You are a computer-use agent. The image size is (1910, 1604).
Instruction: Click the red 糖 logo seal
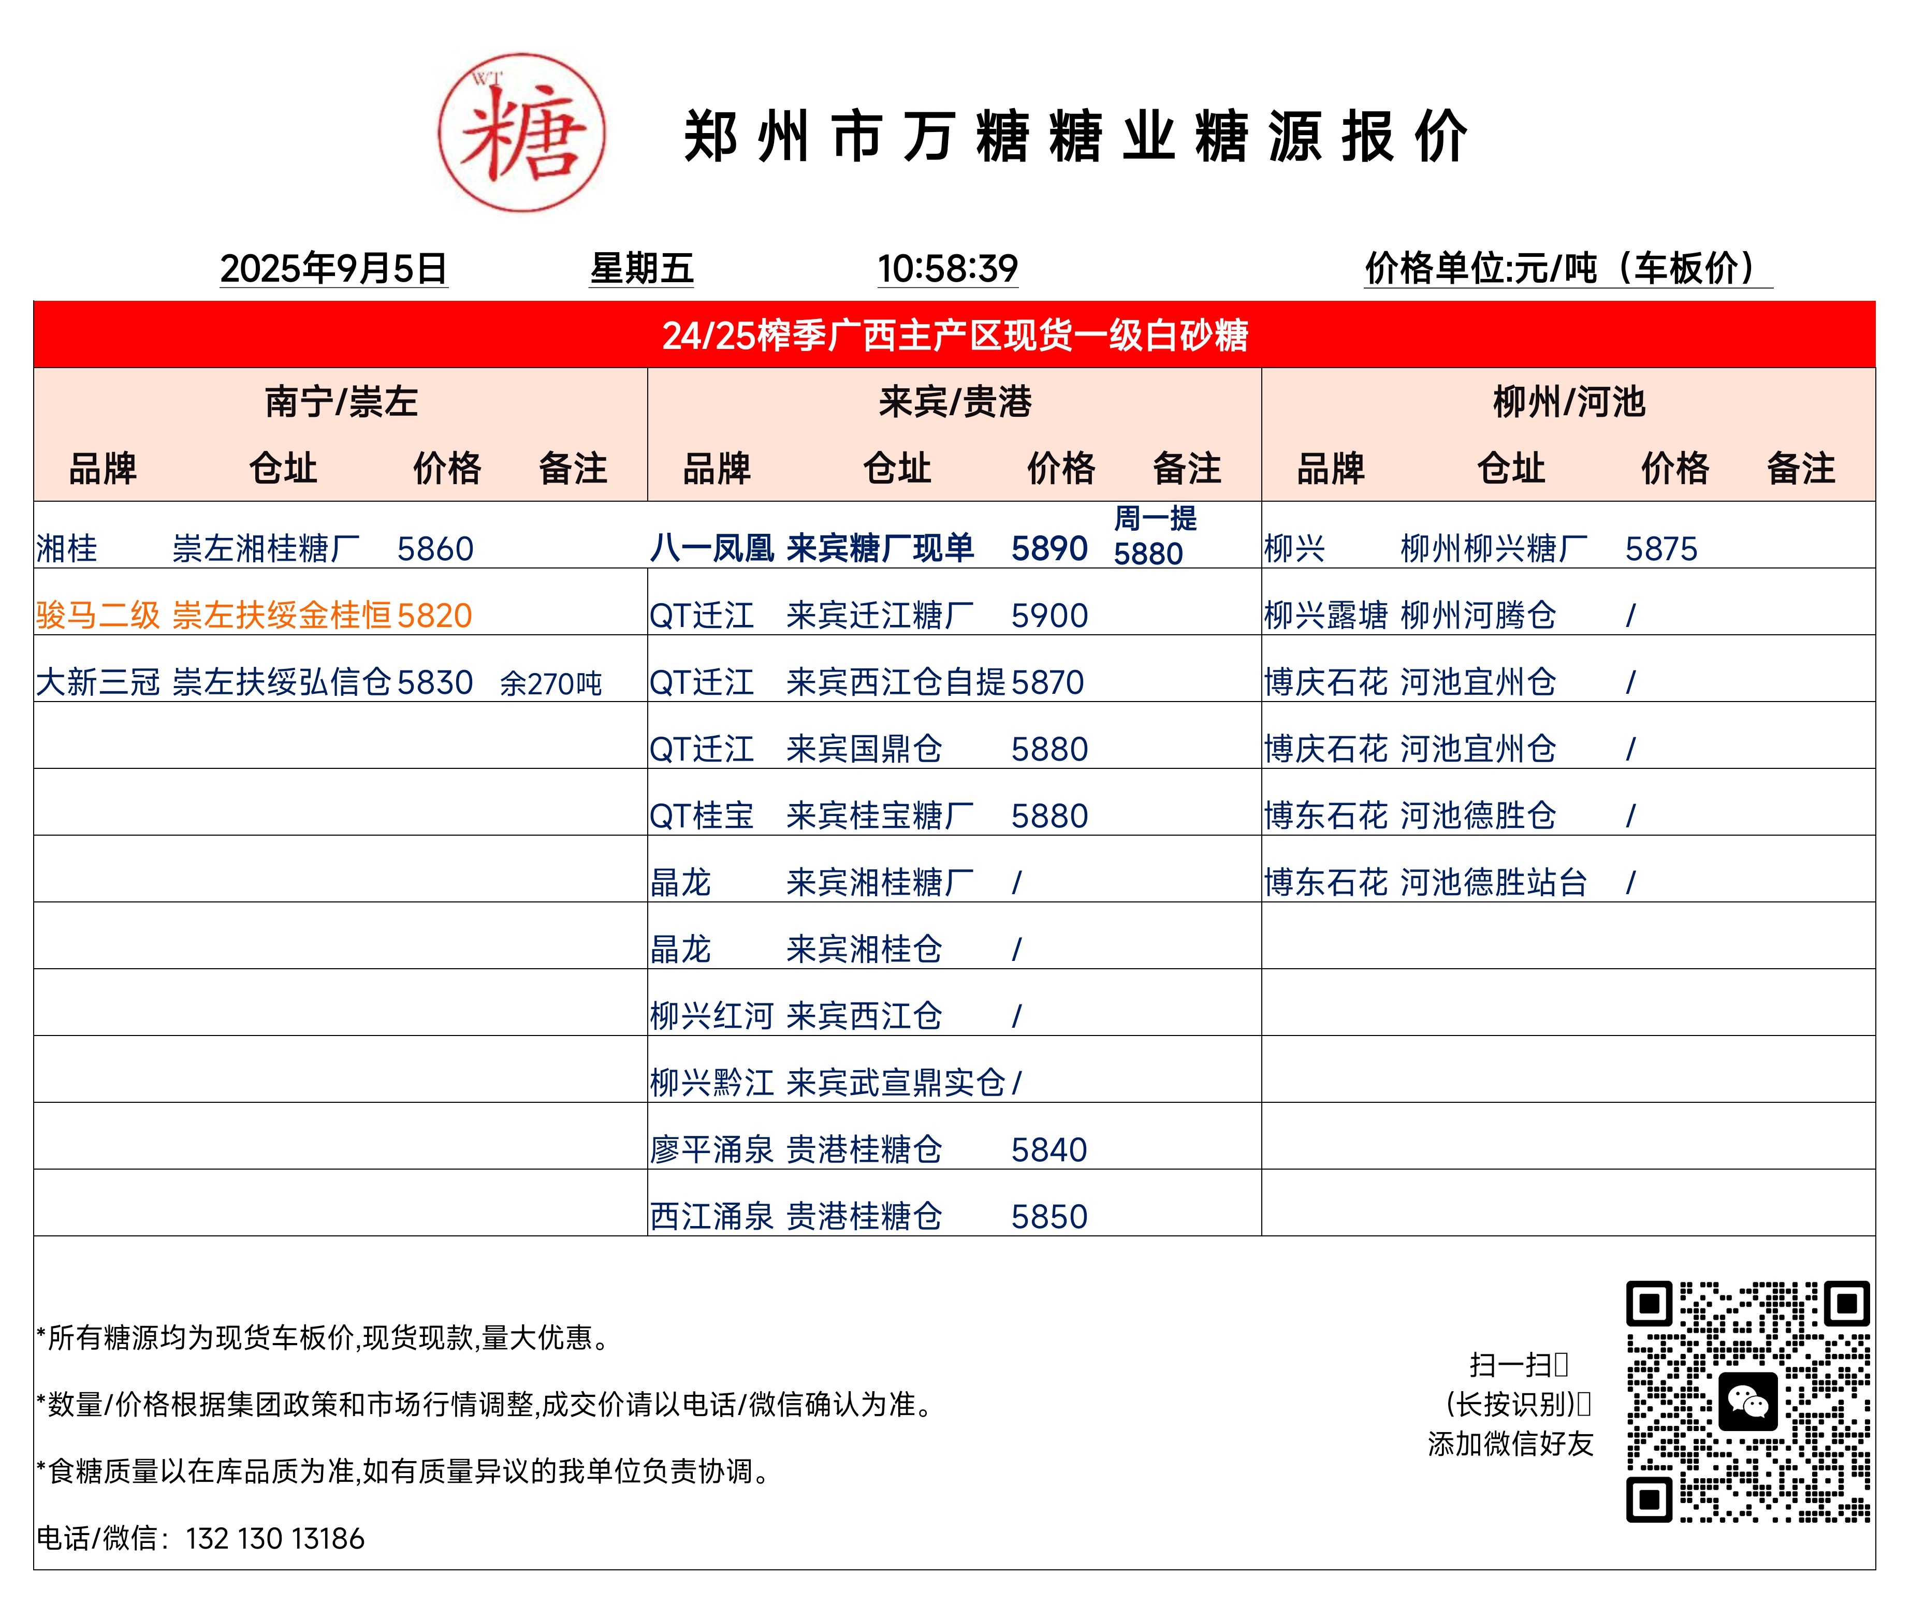coord(521,133)
